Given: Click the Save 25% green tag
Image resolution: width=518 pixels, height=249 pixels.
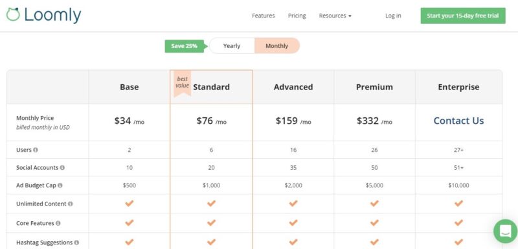Looking at the screenshot, I should point(186,46).
